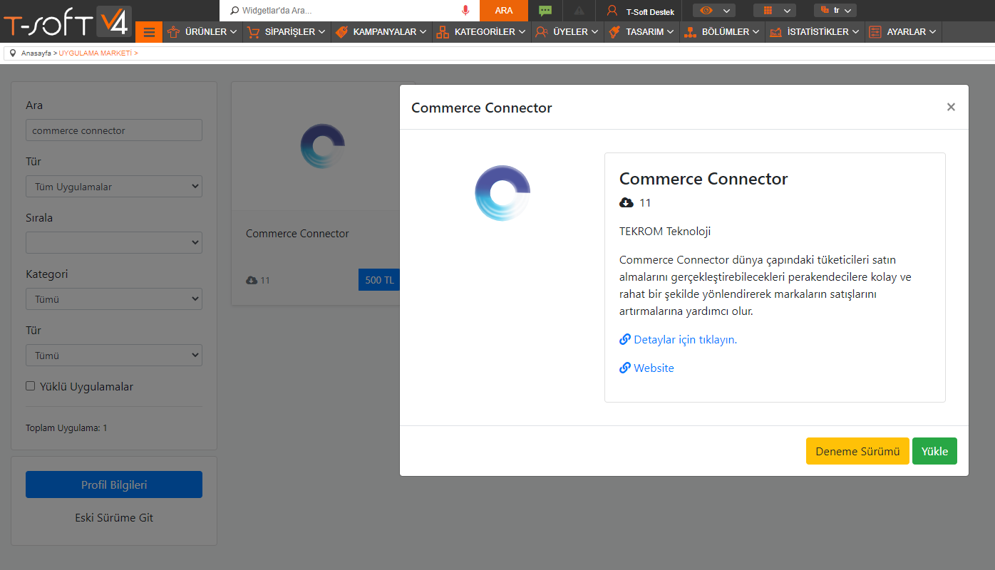Viewport: 995px width, 570px height.
Task: Click the orange ARA search button
Action: tap(504, 11)
